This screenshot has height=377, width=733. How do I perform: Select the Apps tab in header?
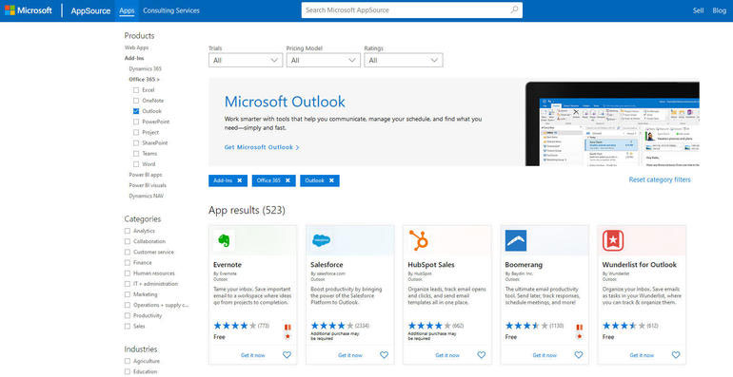pos(127,10)
